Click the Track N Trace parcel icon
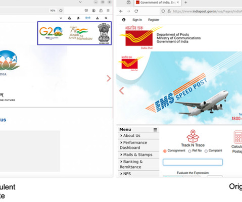The image size is (242, 202). coord(193,136)
